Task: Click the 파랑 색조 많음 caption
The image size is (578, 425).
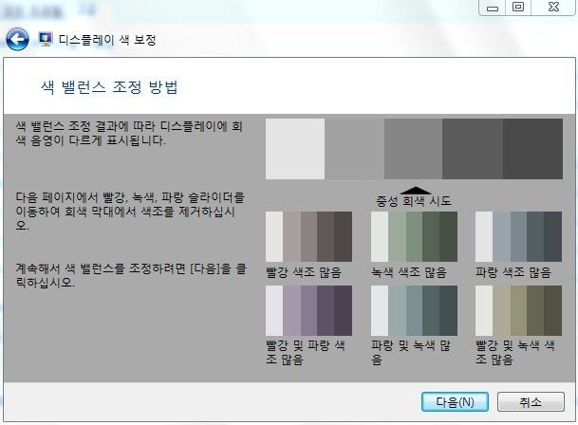Action: coord(513,272)
